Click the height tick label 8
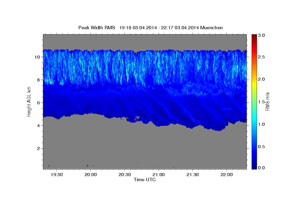 pyautogui.click(x=39, y=80)
